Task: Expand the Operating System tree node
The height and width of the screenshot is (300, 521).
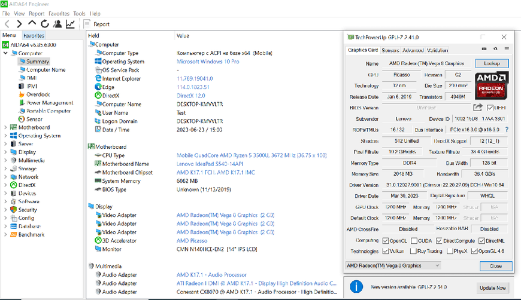Action: (5, 136)
